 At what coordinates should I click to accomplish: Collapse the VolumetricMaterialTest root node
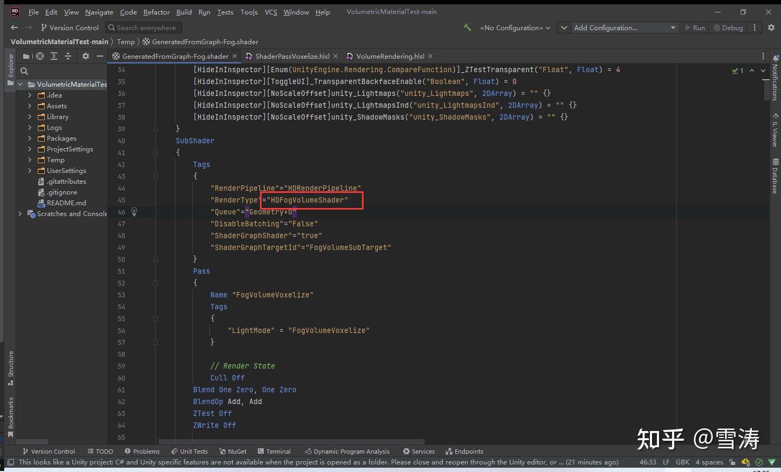point(20,85)
